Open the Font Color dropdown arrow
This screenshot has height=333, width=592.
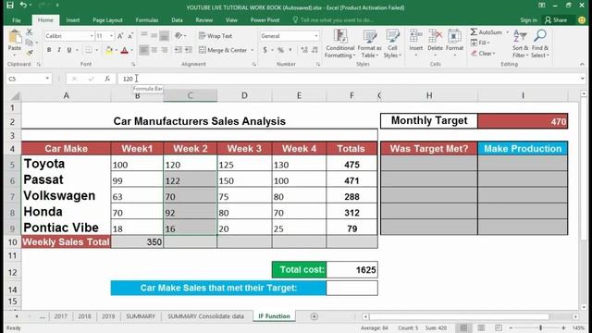point(131,50)
